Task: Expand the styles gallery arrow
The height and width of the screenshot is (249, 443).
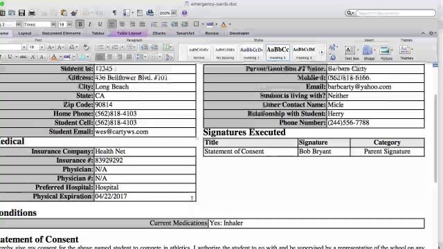Action: (x=321, y=53)
